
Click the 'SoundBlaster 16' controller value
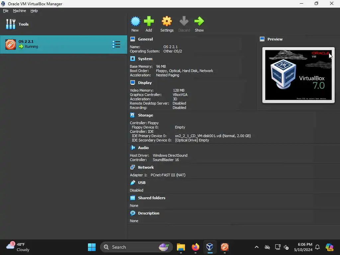tap(166, 160)
